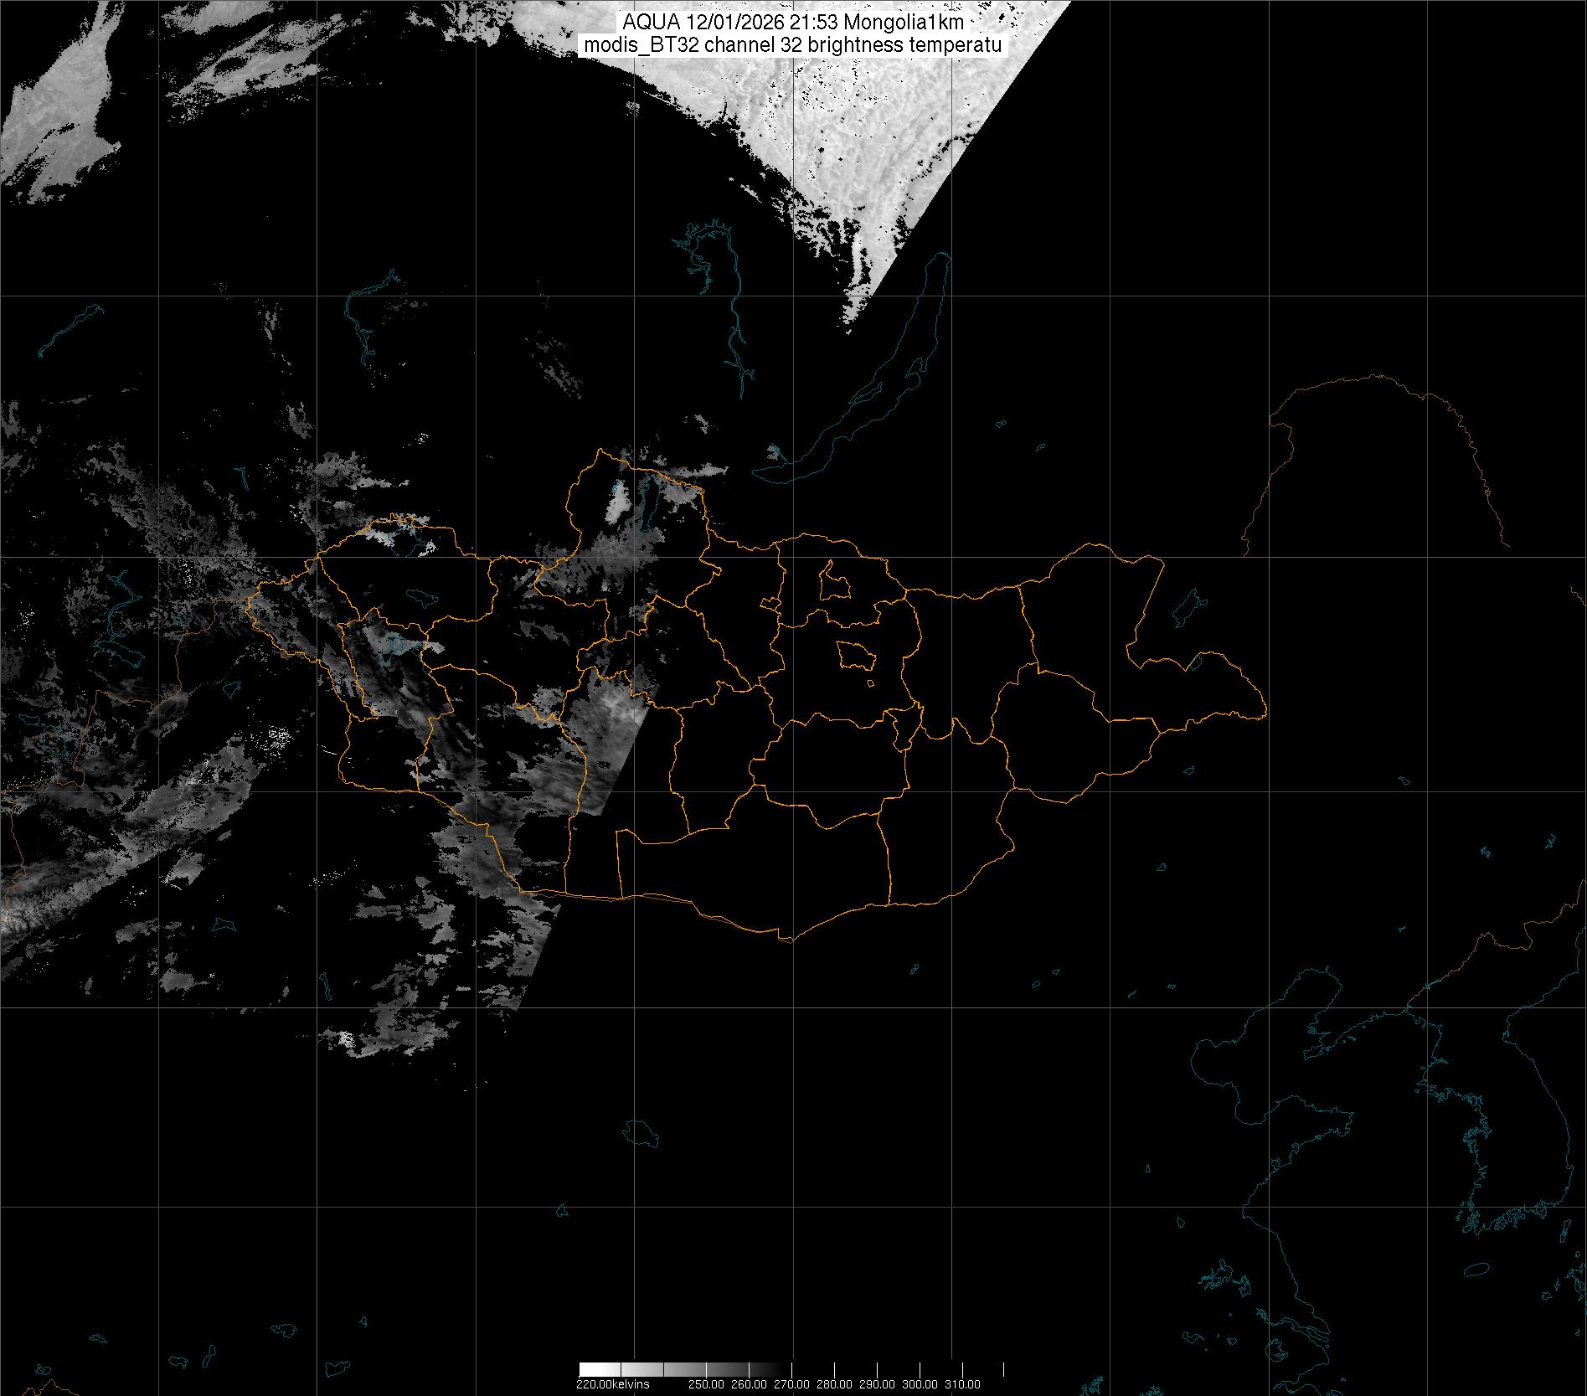
Task: Click the title 'AQUA 12/01/2026 21:53 Mongolia1km'
Action: tap(793, 23)
